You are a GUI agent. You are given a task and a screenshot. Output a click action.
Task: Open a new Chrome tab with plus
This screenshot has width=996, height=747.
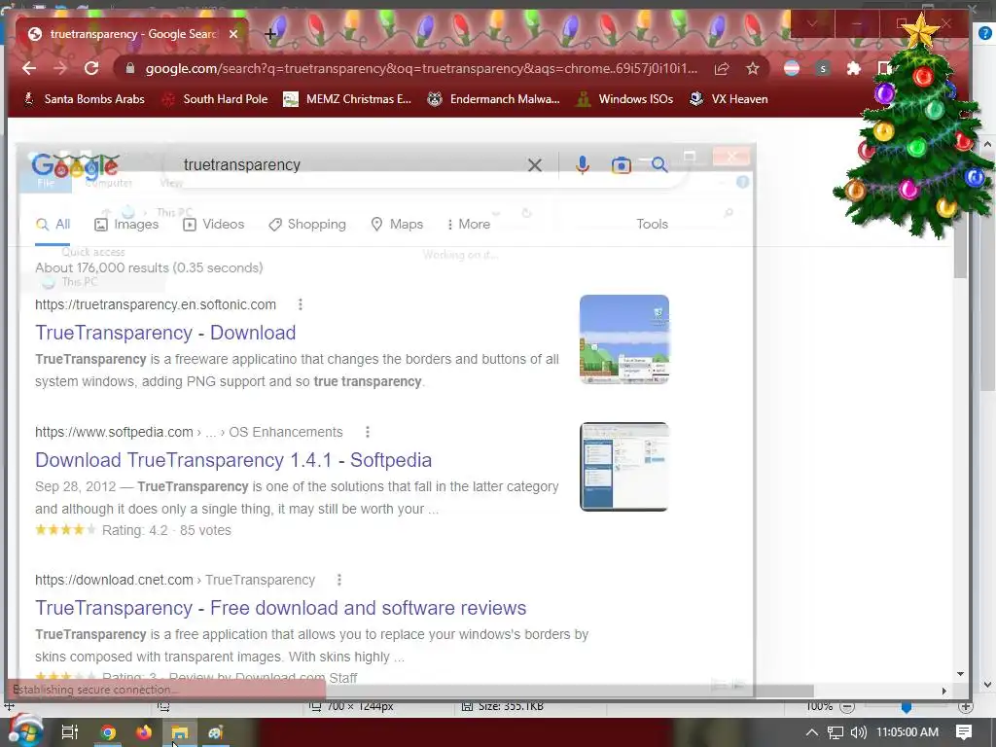pos(270,34)
